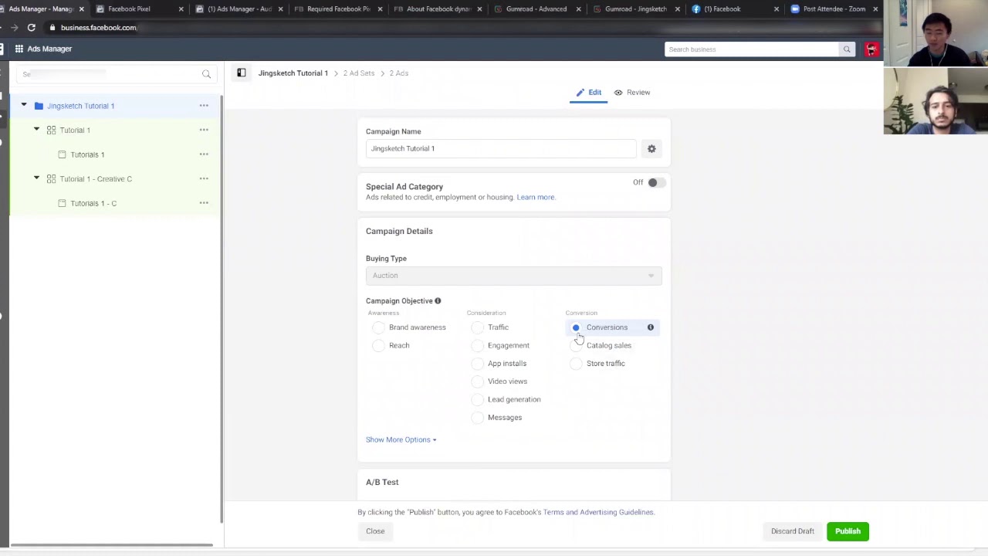Reload the page with the refresh icon
988x556 pixels.
[x=31, y=28]
